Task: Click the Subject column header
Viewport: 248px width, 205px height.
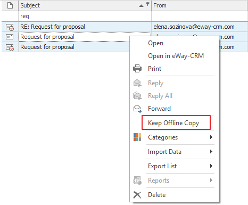Action: [85, 5]
